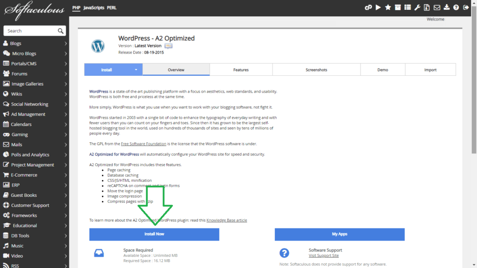Expand the Project Management chevron
The width and height of the screenshot is (477, 268).
65,165
